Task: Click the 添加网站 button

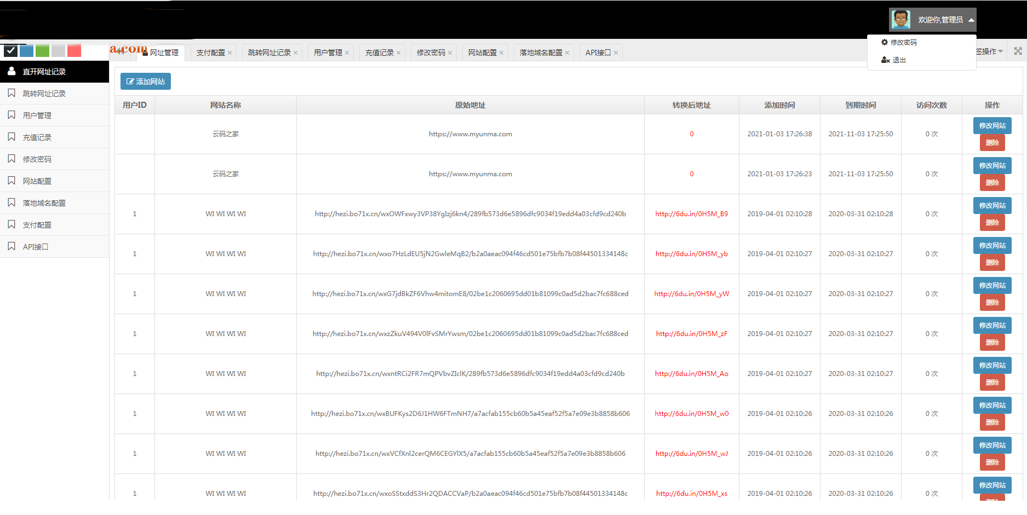Action: [146, 82]
